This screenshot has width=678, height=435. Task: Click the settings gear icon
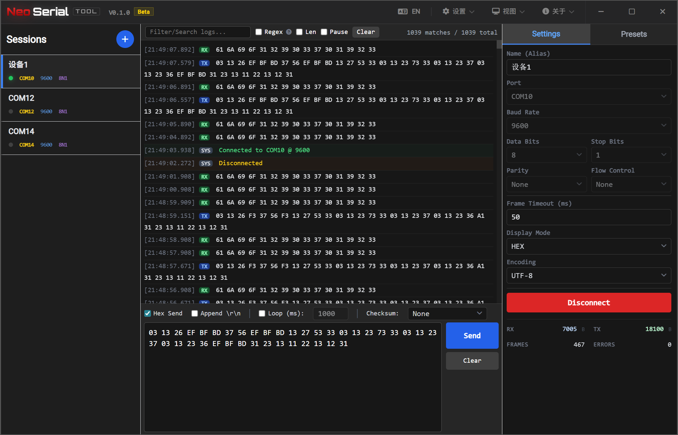click(x=446, y=11)
